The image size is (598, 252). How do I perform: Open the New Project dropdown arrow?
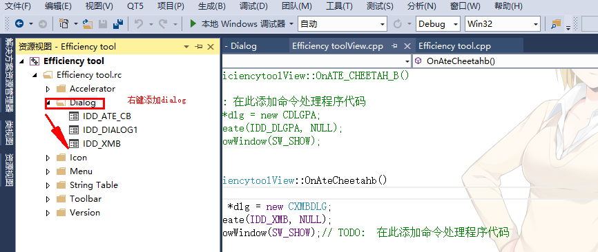click(x=75, y=24)
